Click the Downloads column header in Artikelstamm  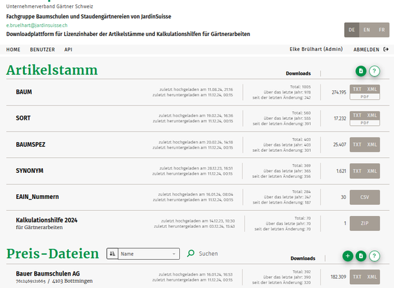(x=298, y=73)
